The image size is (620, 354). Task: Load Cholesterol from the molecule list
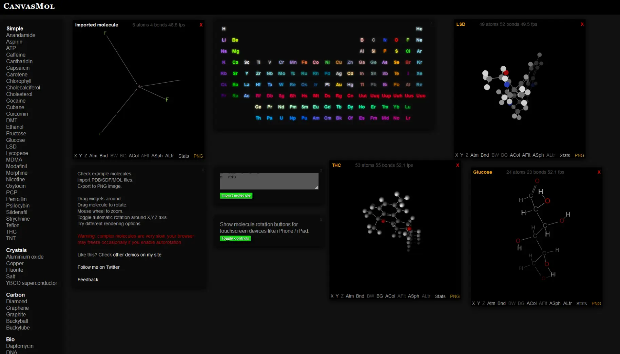point(19,94)
